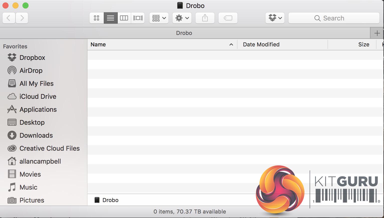Screen dimensions: 384x218
Task: Open AirDrop in the sidebar
Action: (31, 71)
